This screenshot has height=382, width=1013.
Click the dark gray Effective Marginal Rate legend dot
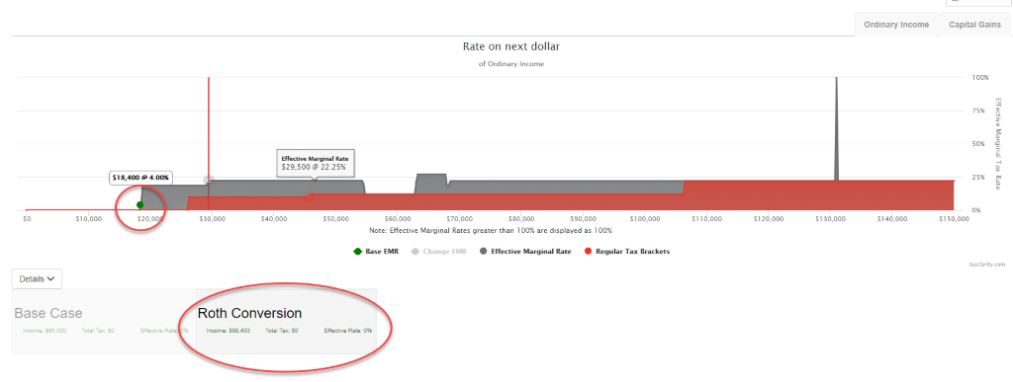point(483,252)
